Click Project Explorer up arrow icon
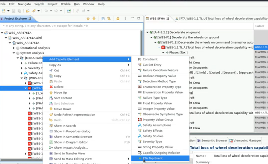 tap(88, 18)
